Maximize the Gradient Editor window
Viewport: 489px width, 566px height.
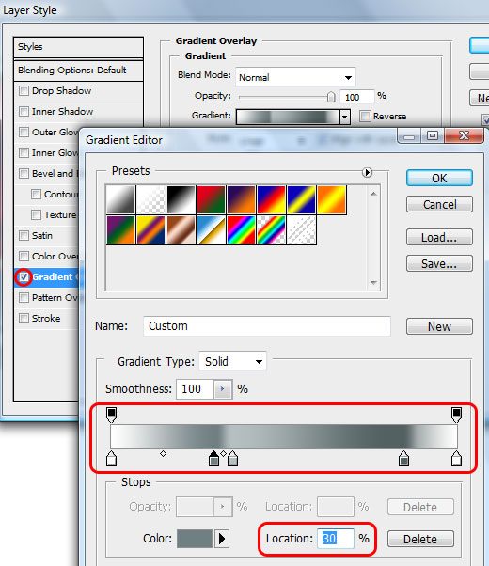tap(433, 135)
